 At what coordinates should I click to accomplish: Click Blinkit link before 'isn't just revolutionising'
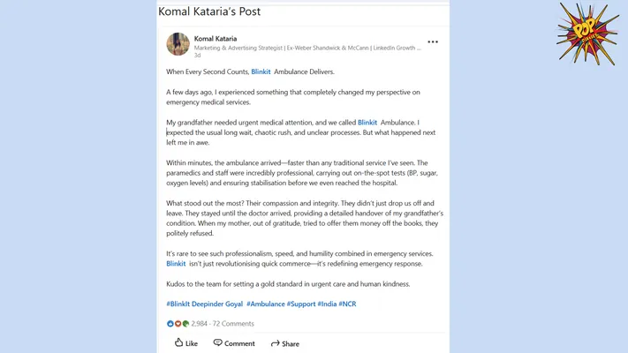176,263
